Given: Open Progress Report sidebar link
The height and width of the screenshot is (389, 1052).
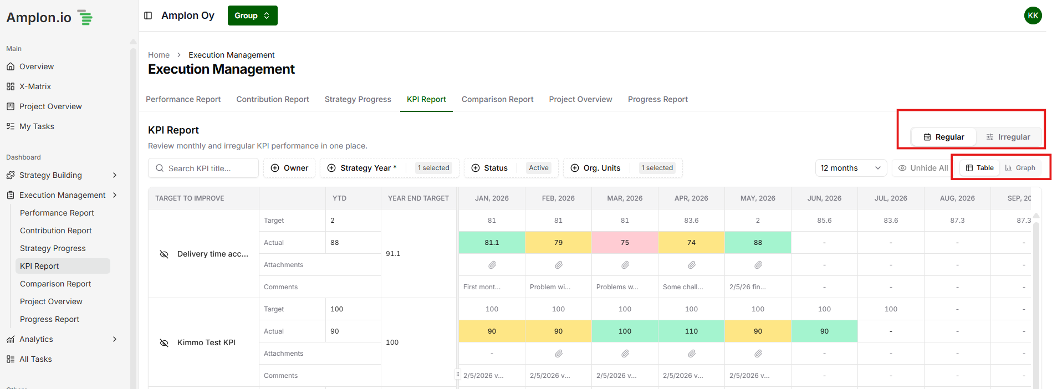Looking at the screenshot, I should pyautogui.click(x=49, y=319).
